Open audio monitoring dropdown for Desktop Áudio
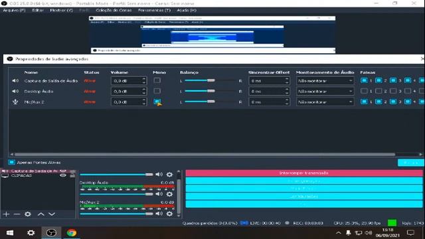 (x=325, y=92)
